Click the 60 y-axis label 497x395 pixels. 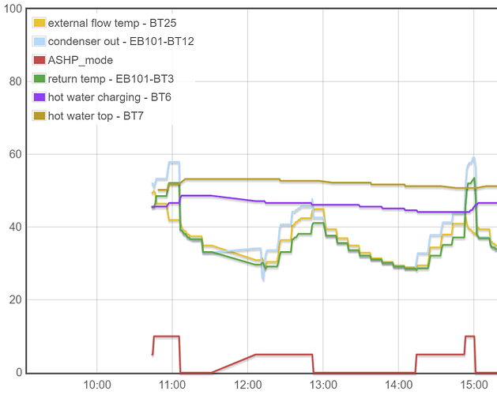click(x=16, y=154)
